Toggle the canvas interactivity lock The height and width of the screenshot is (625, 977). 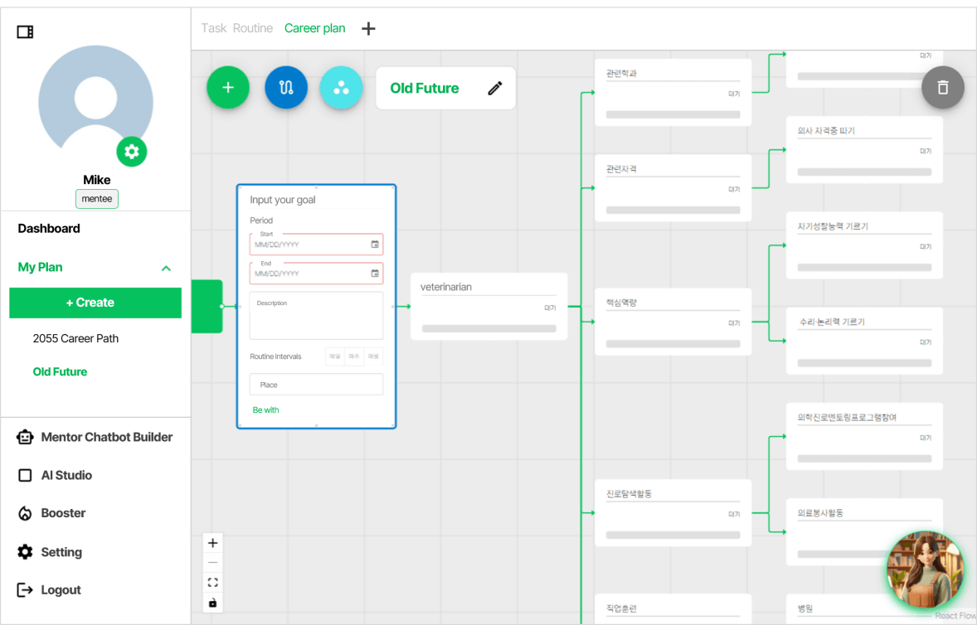pyautogui.click(x=213, y=603)
